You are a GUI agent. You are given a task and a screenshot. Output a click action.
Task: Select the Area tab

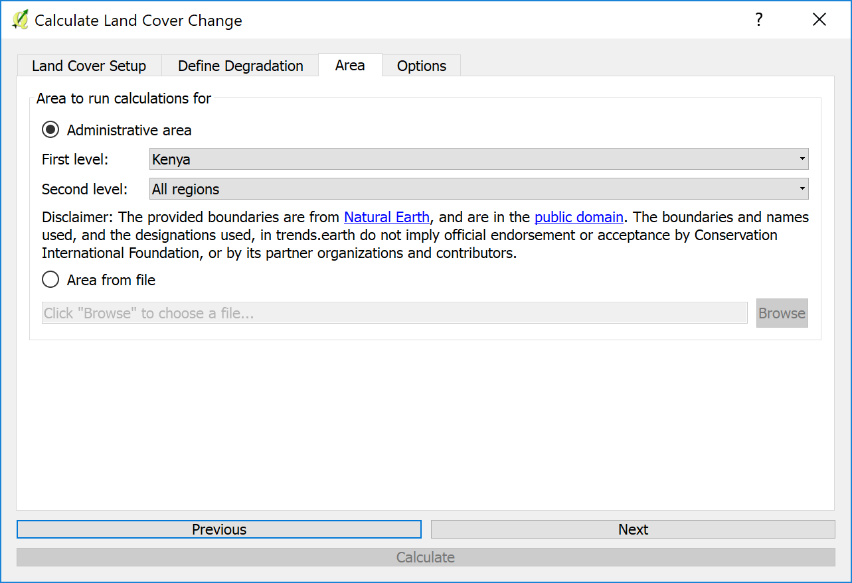pos(350,65)
